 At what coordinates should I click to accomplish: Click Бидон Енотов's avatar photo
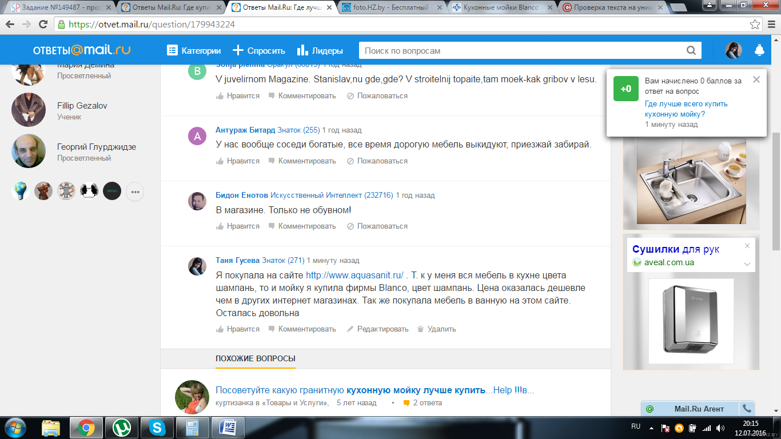[197, 201]
